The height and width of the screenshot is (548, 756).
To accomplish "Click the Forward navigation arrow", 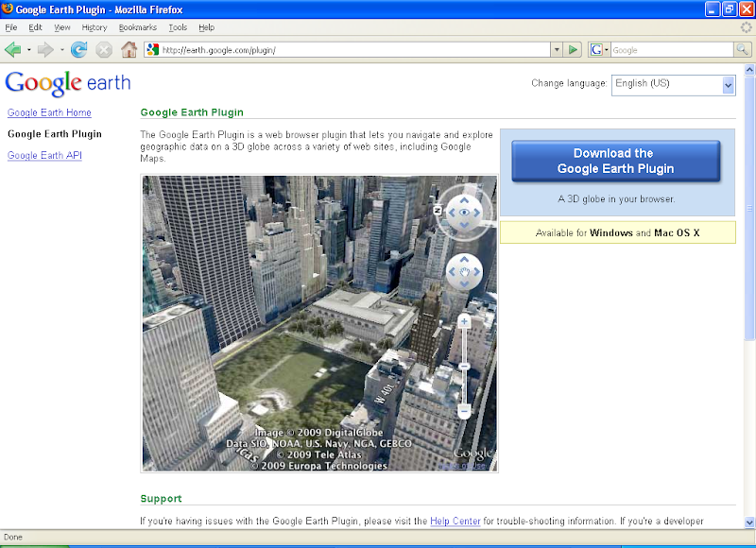I will (44, 50).
